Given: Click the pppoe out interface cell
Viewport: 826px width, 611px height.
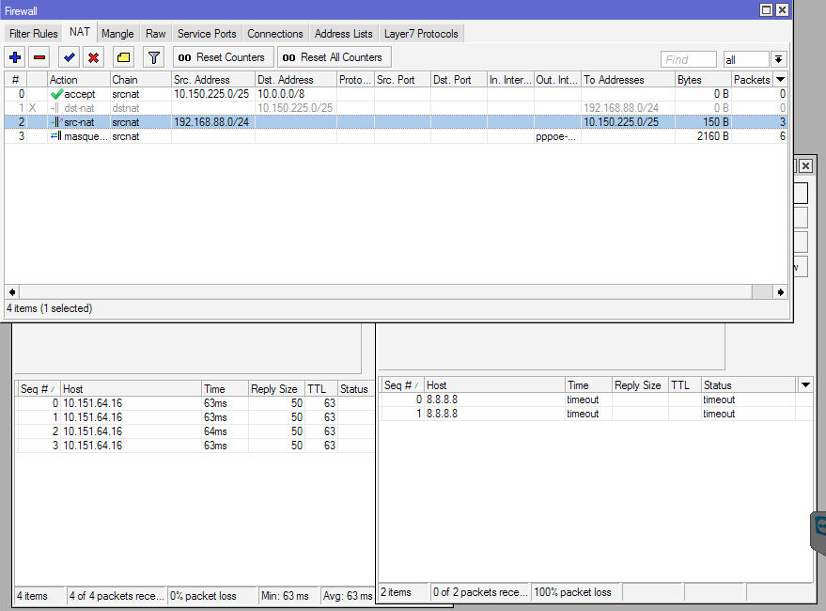Looking at the screenshot, I should point(556,136).
